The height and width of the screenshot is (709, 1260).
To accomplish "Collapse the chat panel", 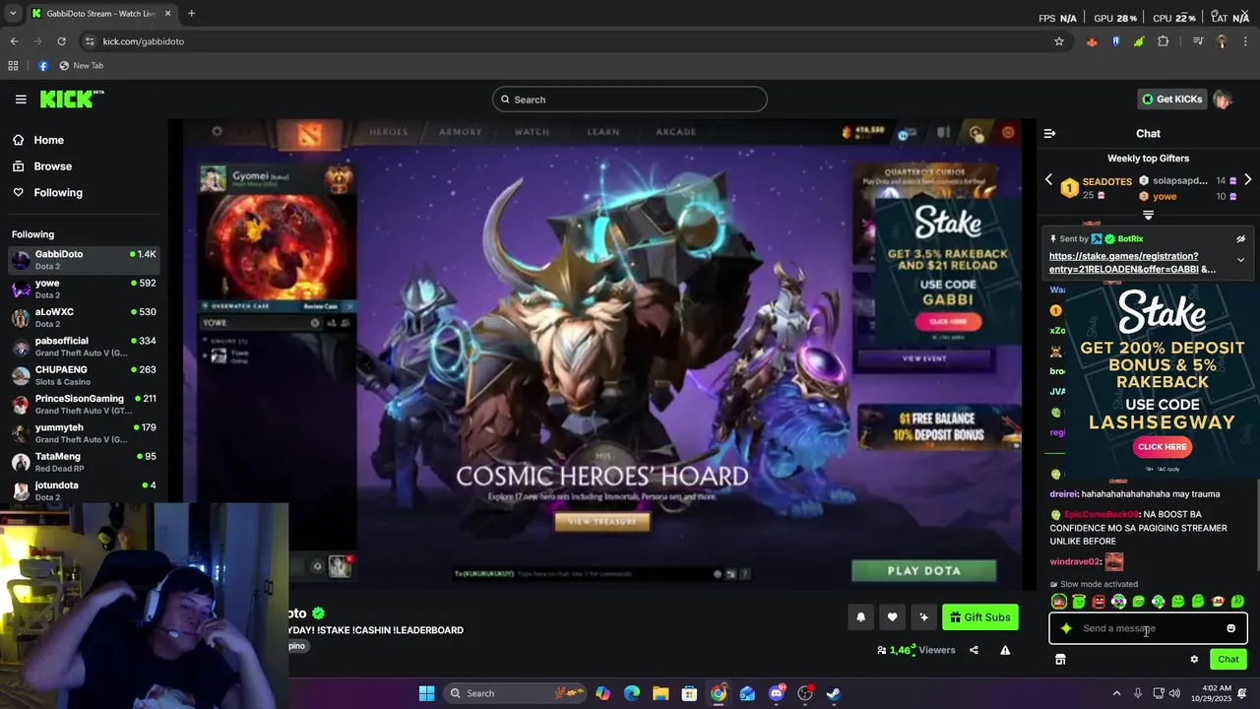I will (x=1049, y=133).
